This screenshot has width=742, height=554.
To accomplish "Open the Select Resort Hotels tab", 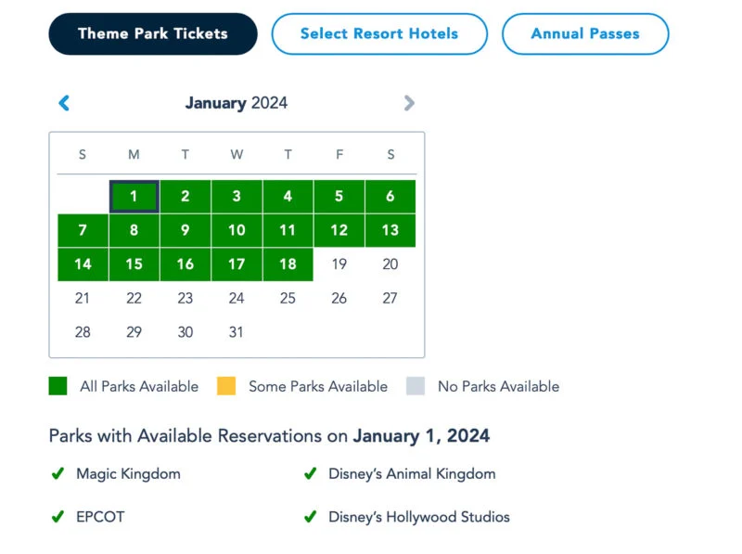I will (379, 33).
